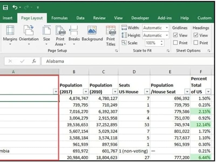Open the undo history dropdown arrow
Viewport: 216px width, 162px height.
(20, 7)
